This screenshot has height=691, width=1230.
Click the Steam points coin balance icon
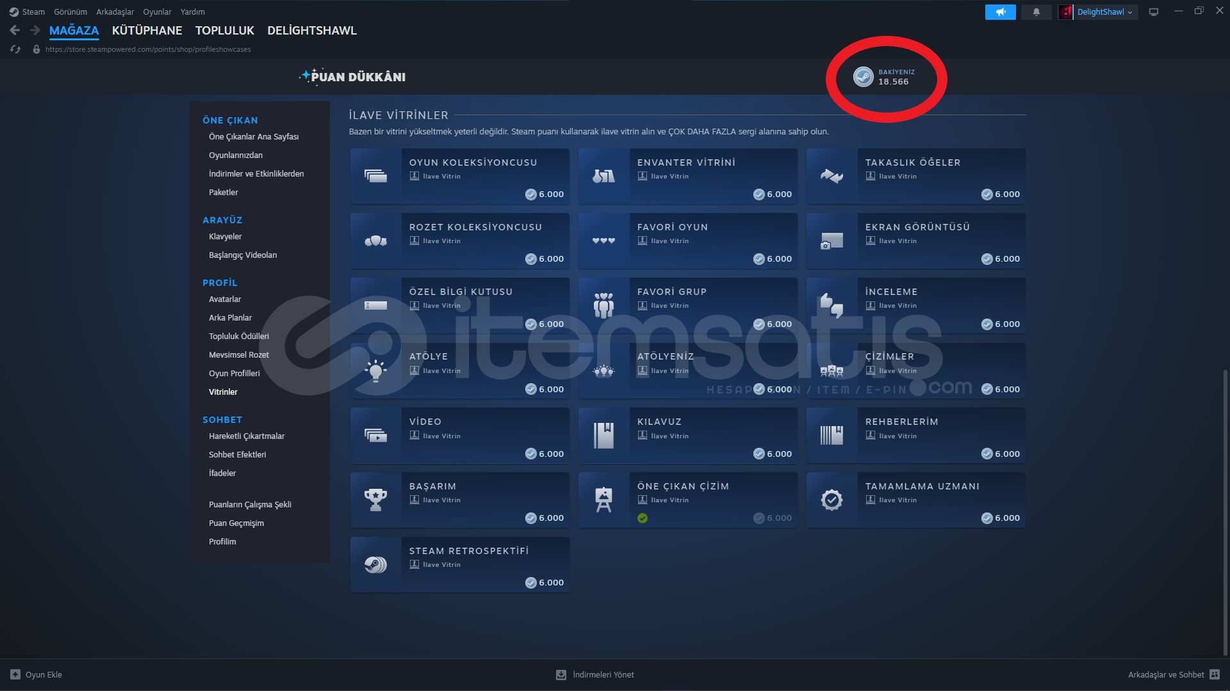(x=863, y=77)
